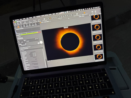Select the orange highlighted Capture tool tab
The image size is (131, 98).
click(18, 26)
